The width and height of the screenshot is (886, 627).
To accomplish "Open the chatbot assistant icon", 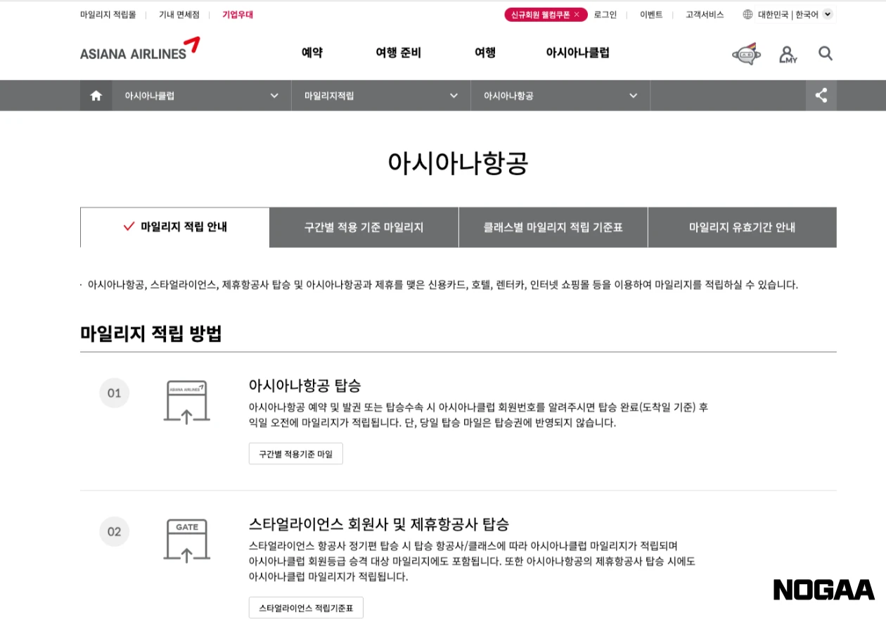I will tap(745, 53).
